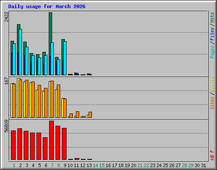This screenshot has height=170, width=217.
Task: Click the yellow visits bar for day 2
Action: click(18, 98)
